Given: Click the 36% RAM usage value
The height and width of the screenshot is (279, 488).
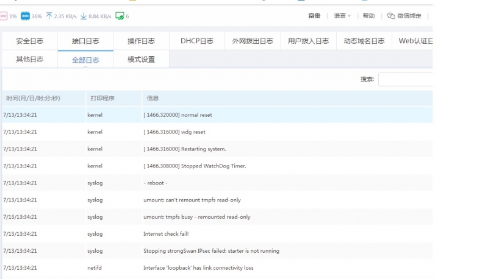Looking at the screenshot, I should pyautogui.click(x=37, y=16).
